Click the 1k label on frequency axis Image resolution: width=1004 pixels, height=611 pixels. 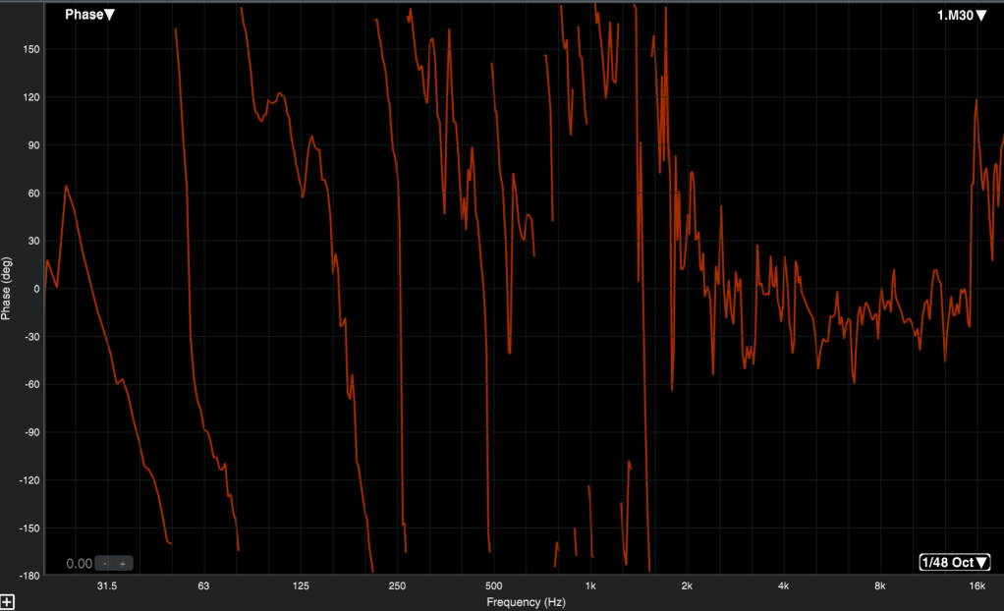(x=590, y=586)
